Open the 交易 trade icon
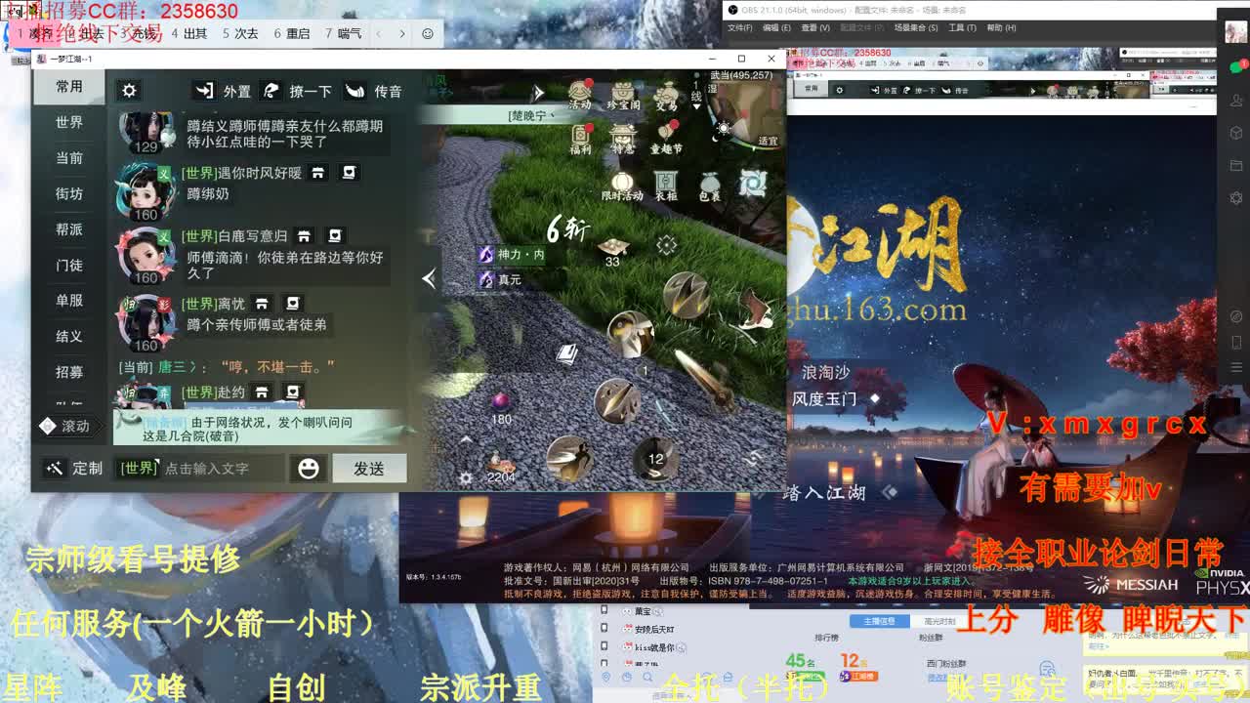 [667, 96]
